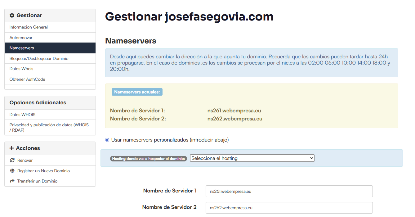The width and height of the screenshot is (415, 217).
Task: Click the gear icon beside Gestionar
Action: click(x=12, y=15)
